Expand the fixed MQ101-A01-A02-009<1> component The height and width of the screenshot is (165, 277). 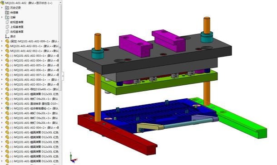click(x=2, y=41)
